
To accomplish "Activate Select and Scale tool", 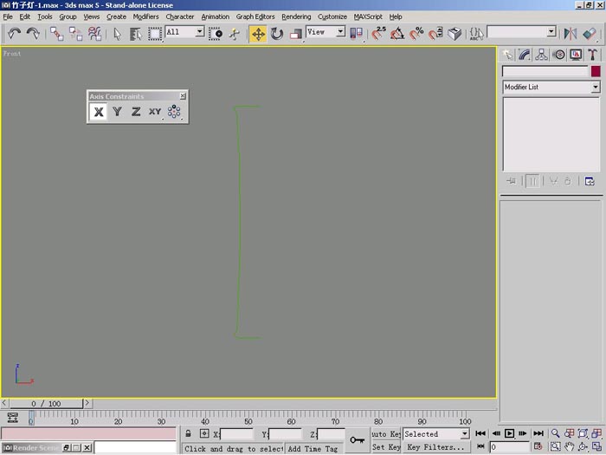I will point(296,34).
